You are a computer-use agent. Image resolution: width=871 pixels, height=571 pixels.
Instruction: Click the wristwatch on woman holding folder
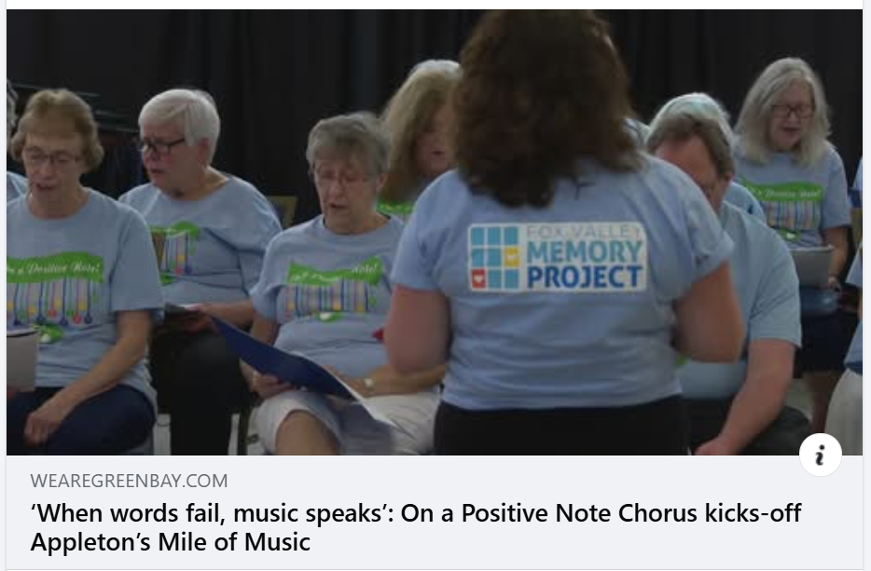(368, 385)
